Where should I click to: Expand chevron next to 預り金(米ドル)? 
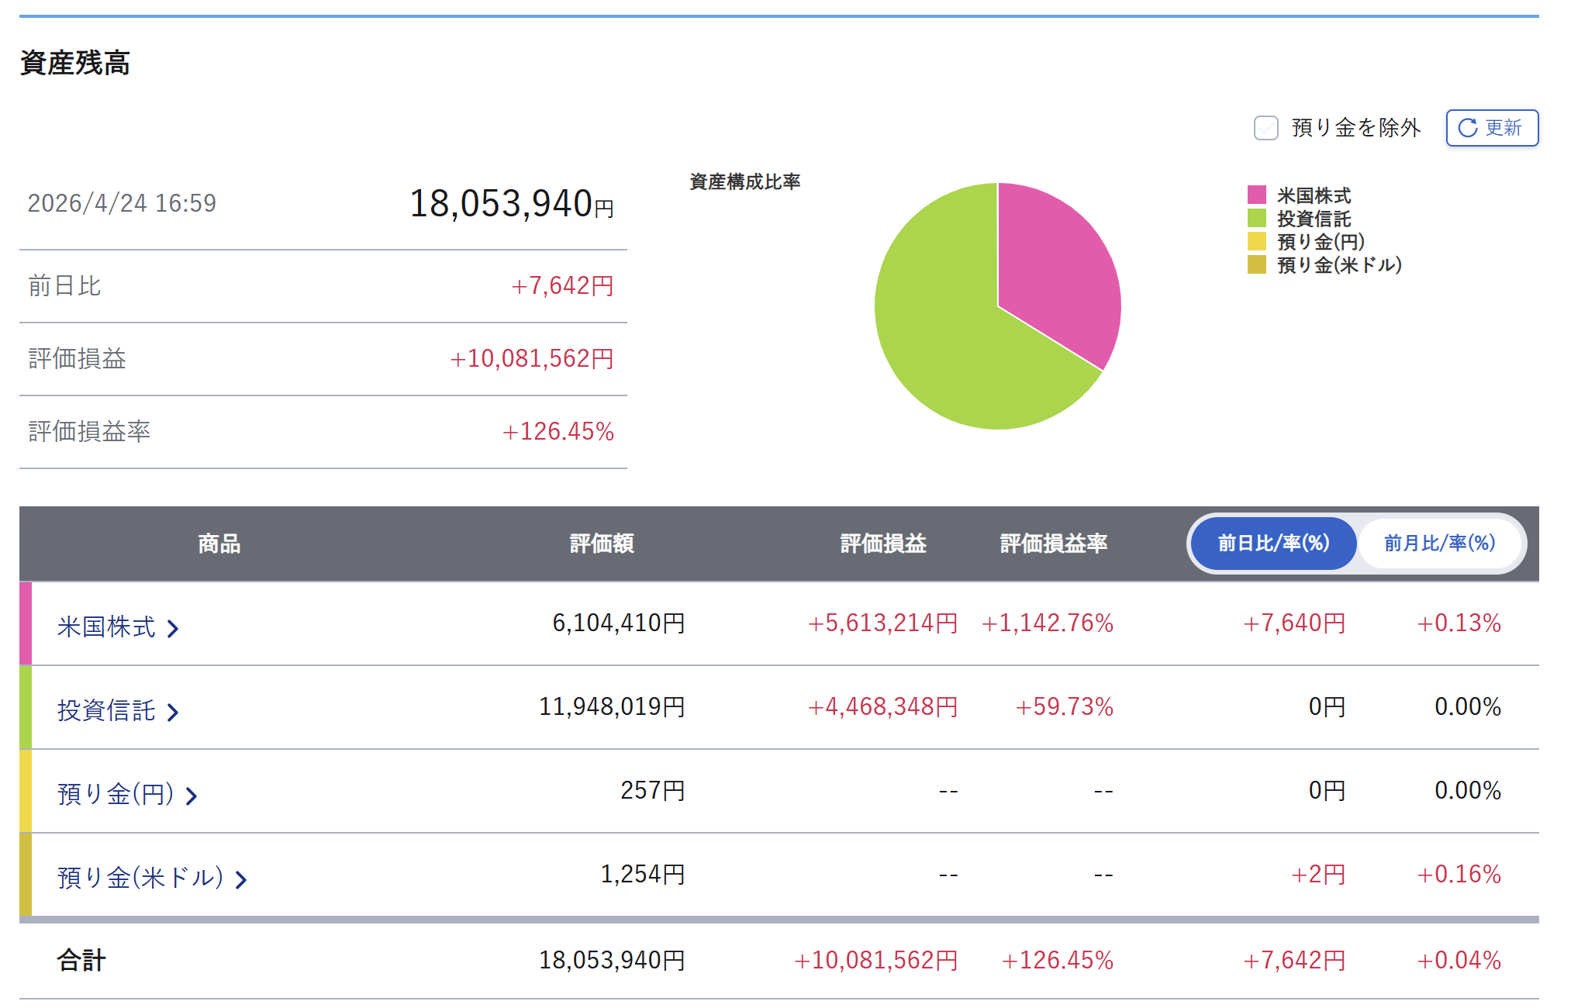(x=241, y=879)
